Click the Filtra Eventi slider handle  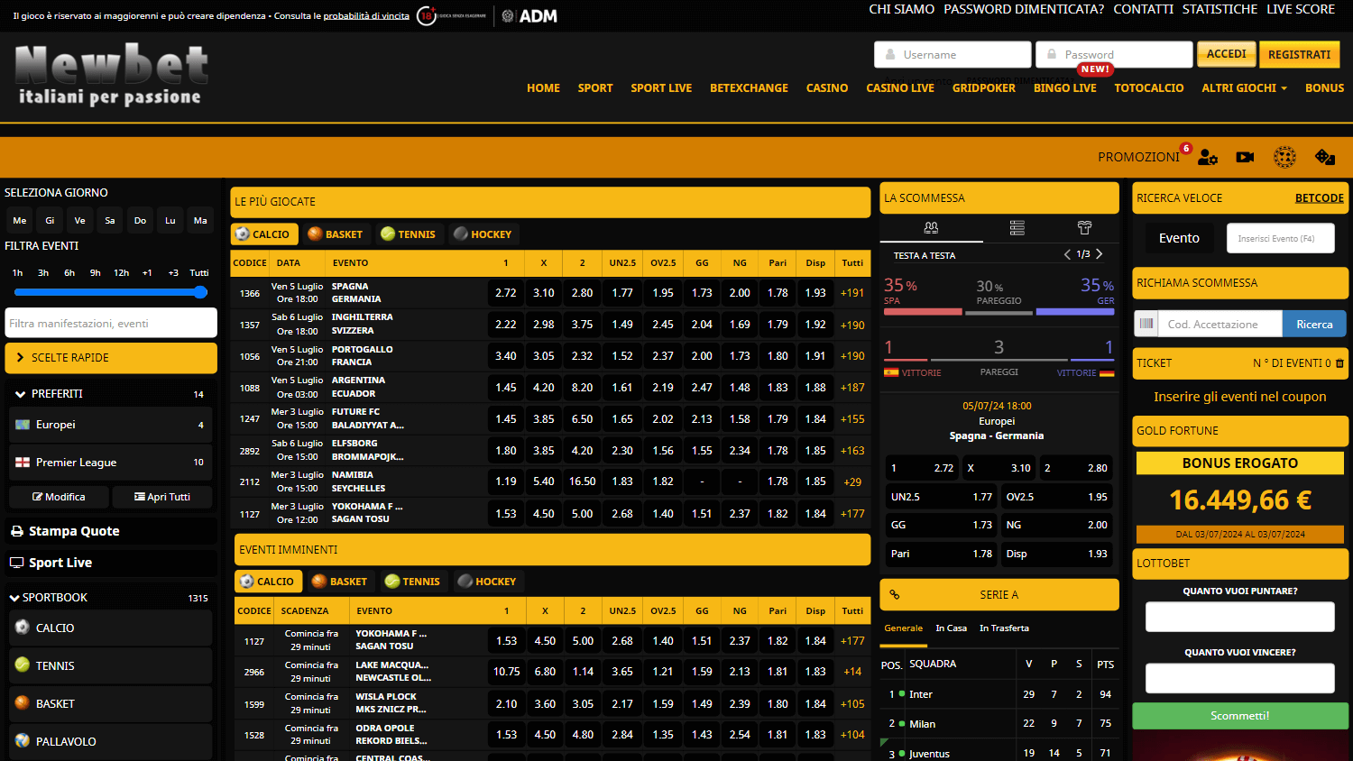coord(200,292)
